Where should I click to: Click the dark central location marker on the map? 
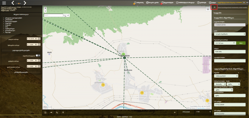click(125, 58)
